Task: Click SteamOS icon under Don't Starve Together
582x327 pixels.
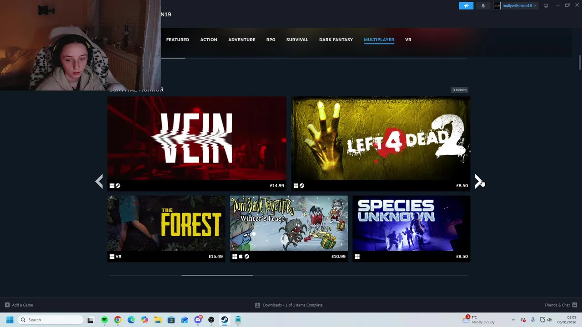Action: pos(247,257)
